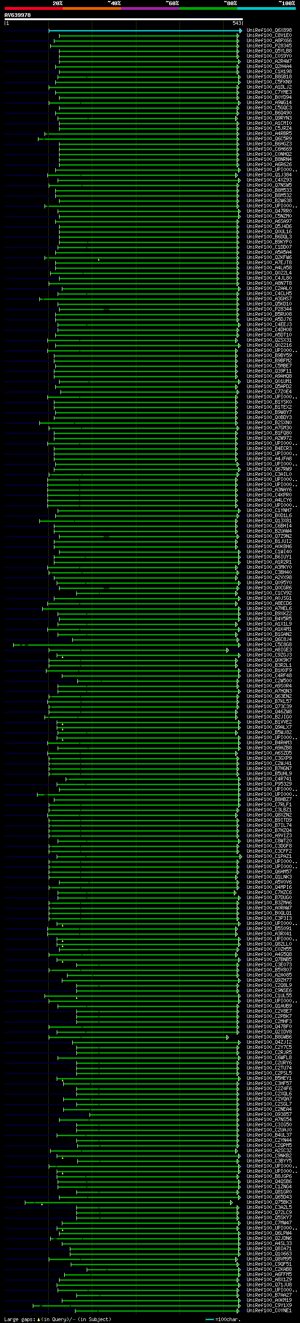
Task: Open last hit UniRef100_C0YNE1
Action: tap(269, 1311)
